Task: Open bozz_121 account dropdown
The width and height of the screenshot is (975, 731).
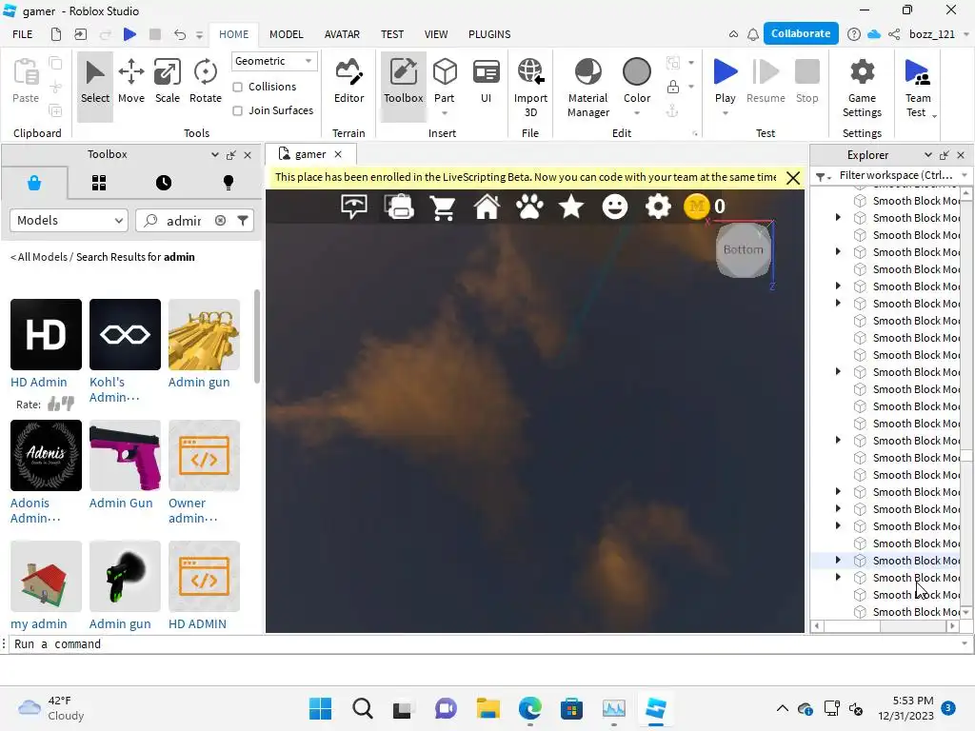Action: coord(965,34)
